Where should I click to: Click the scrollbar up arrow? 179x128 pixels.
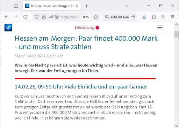click(x=177, y=24)
